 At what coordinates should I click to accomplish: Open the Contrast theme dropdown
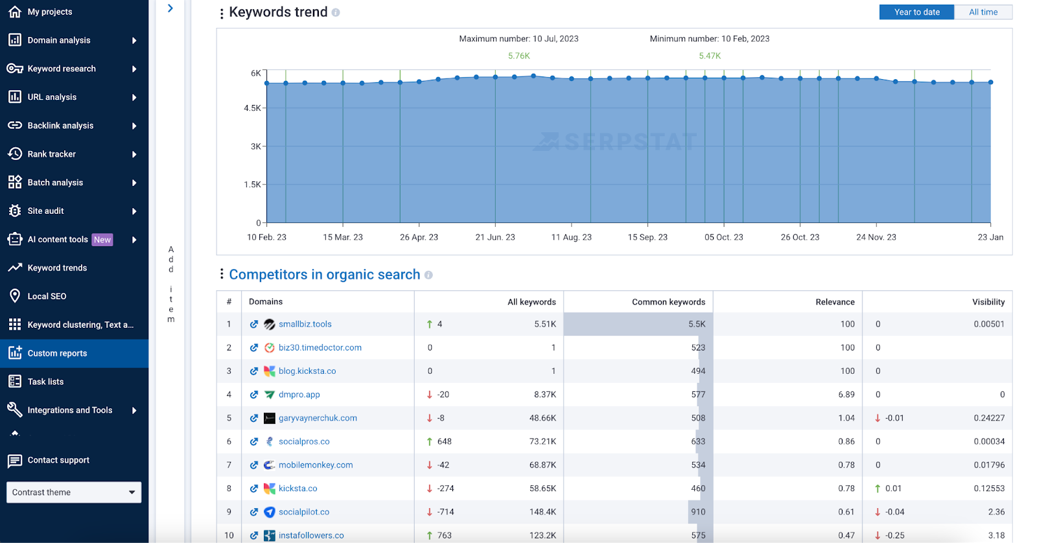pyautogui.click(x=74, y=492)
